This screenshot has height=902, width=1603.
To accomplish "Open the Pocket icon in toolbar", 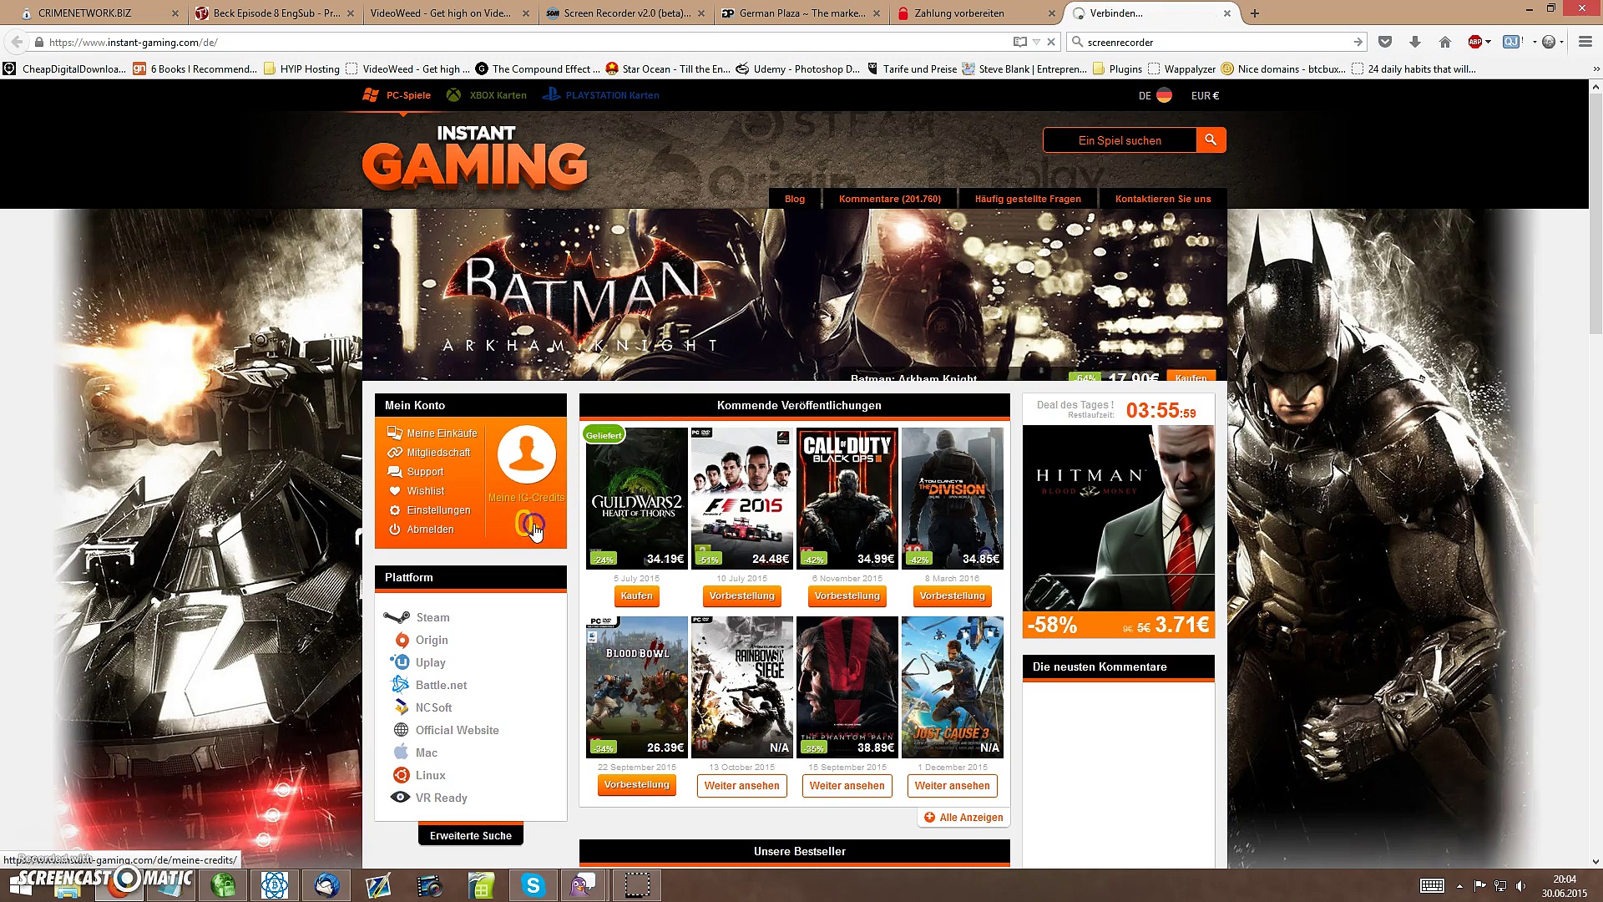I will click(x=1385, y=42).
